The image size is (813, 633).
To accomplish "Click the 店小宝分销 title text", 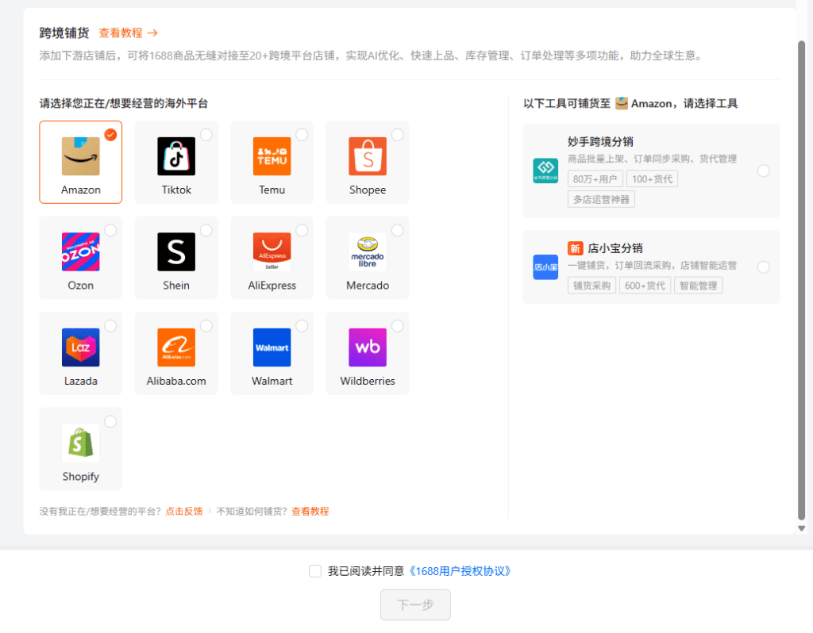I will (615, 248).
